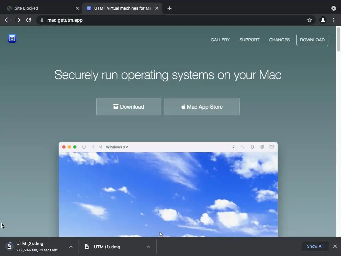Click the shared folder icon in the VM toolbar
Screen dimensions: 341x256
pos(272,147)
